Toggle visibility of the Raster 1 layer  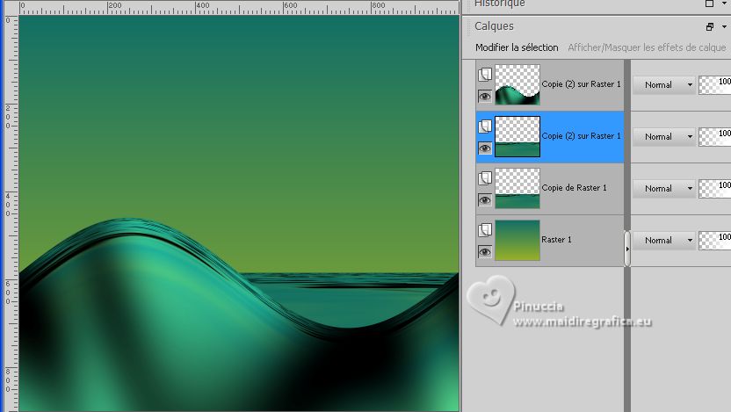(x=485, y=251)
